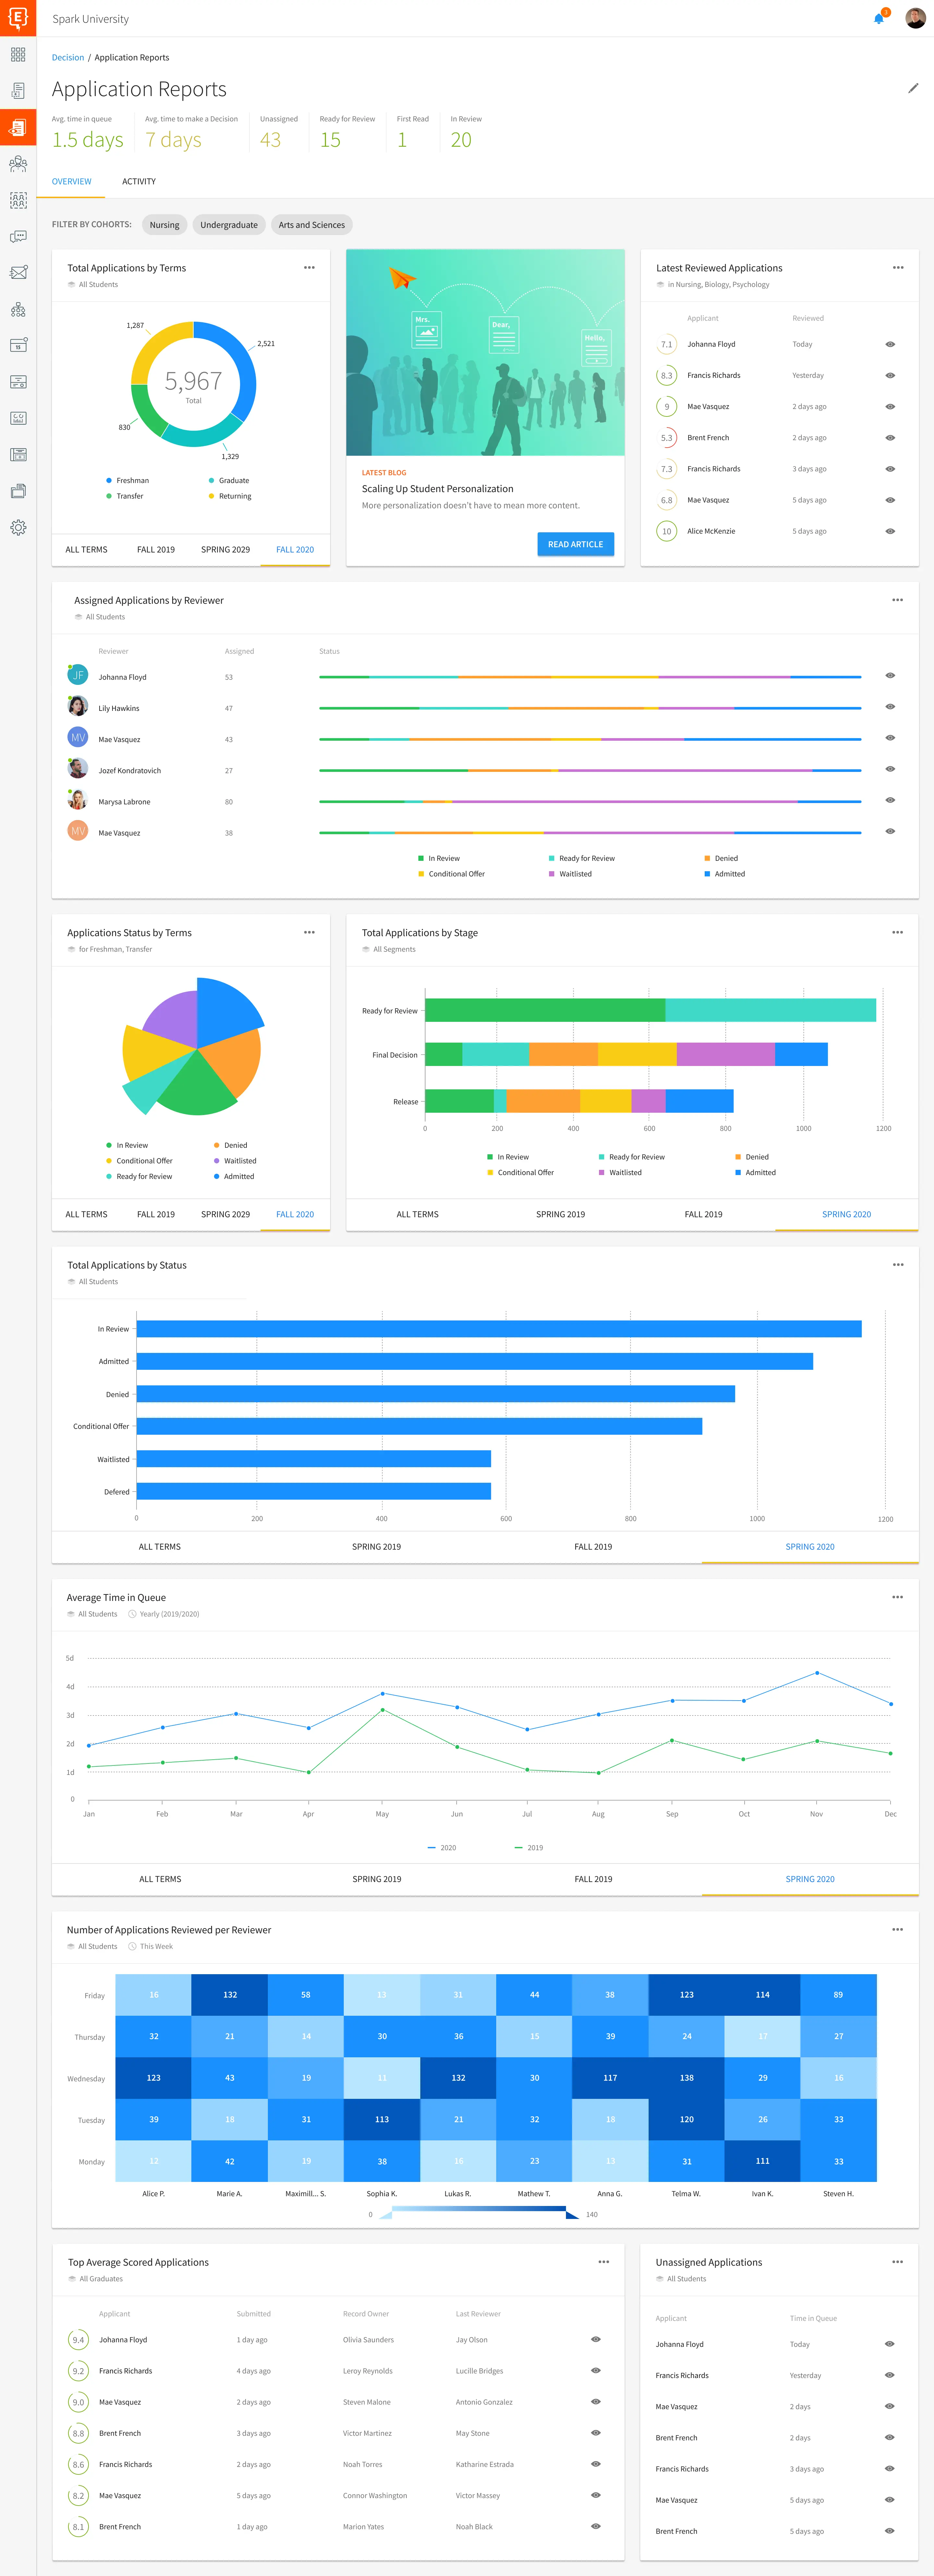Open the people group icon in the sidebar
The height and width of the screenshot is (2576, 934).
pyautogui.click(x=18, y=164)
